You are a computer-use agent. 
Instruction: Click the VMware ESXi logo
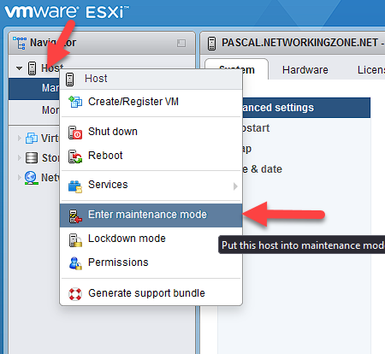coord(66,12)
